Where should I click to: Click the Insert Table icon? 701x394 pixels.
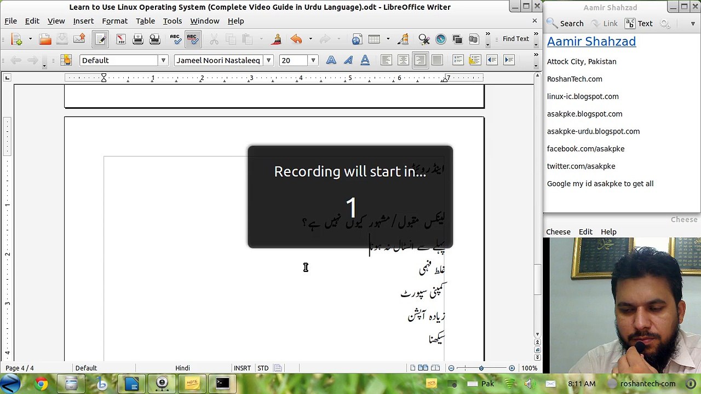tap(375, 39)
